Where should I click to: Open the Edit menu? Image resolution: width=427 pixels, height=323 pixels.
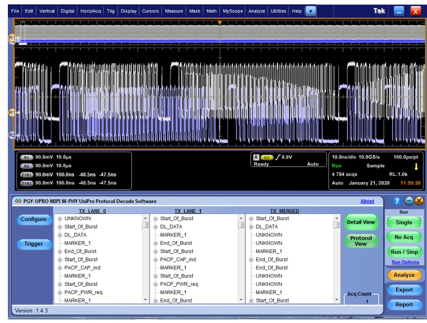click(29, 11)
